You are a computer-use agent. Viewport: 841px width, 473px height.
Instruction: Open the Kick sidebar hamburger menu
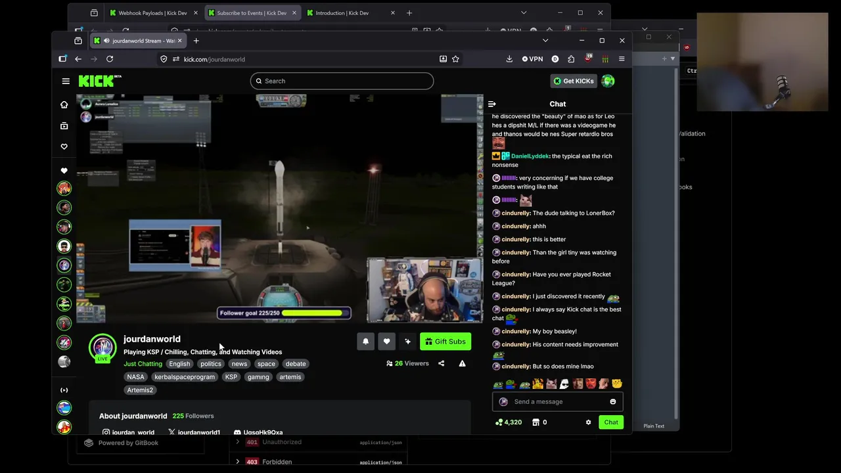coord(66,81)
